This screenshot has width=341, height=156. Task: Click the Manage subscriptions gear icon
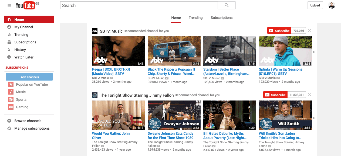9,128
